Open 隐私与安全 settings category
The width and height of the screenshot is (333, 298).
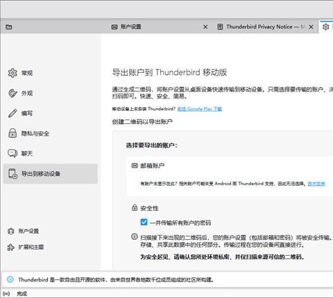tap(50, 134)
